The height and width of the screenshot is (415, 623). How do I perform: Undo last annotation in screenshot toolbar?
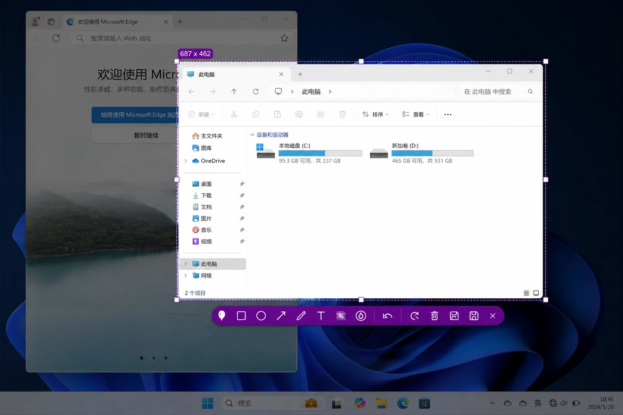click(387, 316)
